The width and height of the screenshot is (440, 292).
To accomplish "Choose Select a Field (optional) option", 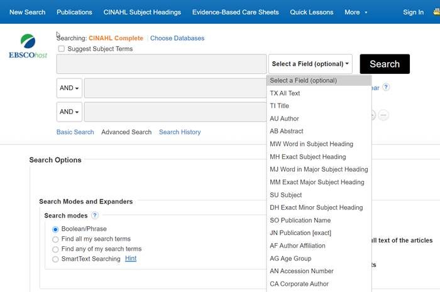I will [319, 81].
